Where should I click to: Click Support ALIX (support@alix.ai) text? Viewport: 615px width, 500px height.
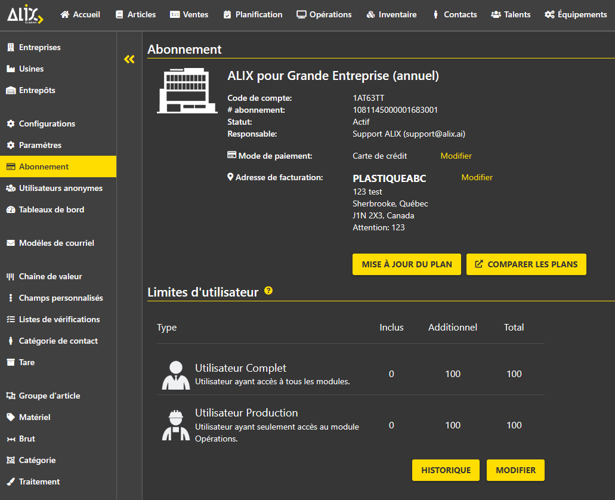click(409, 134)
